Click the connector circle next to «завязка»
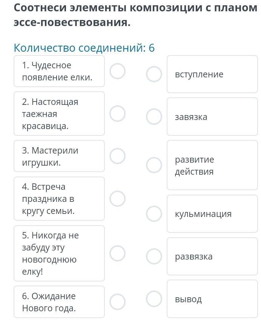Screen dimensions: 261x329 pos(154,117)
